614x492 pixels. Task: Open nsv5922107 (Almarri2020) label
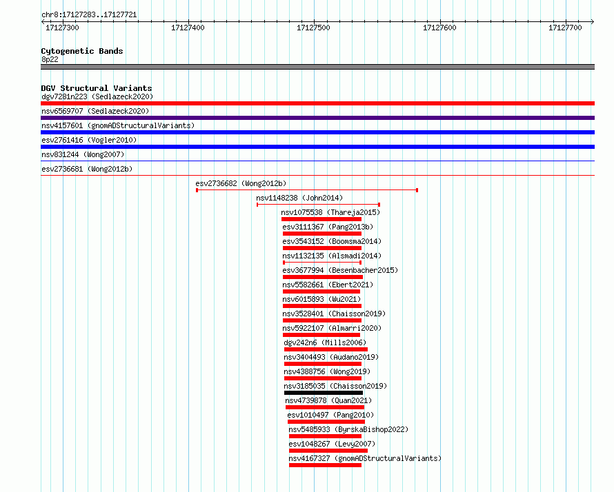(x=332, y=328)
